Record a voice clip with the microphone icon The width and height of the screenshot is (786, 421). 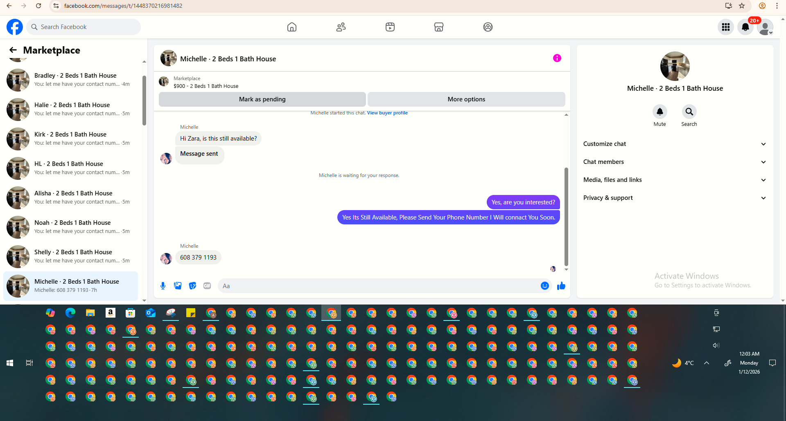coord(163,286)
